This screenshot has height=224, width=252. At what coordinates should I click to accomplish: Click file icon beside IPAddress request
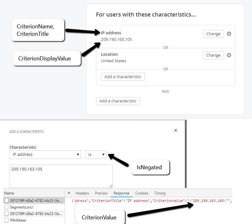point(7,220)
